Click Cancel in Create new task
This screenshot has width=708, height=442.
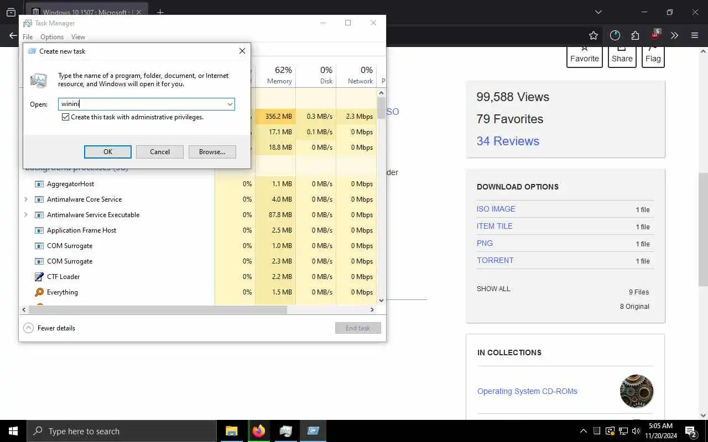160,152
